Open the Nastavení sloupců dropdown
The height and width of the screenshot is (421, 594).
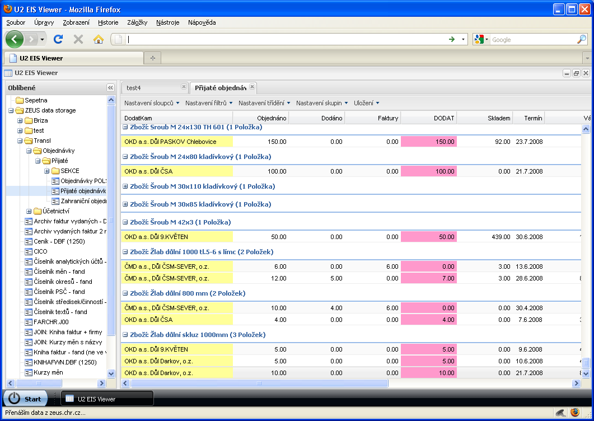pyautogui.click(x=152, y=103)
